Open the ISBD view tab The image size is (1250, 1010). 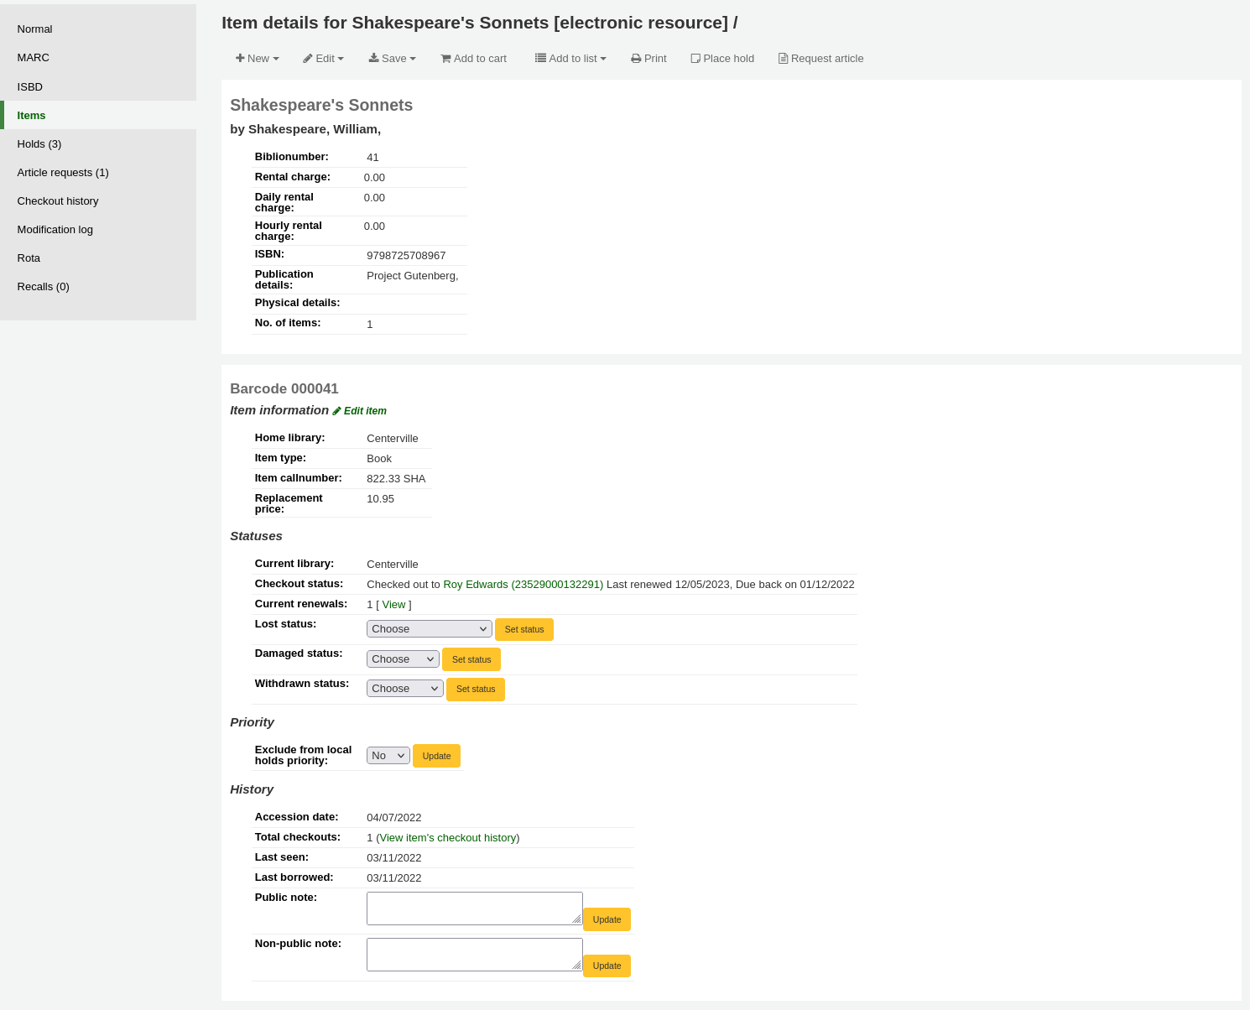(98, 86)
